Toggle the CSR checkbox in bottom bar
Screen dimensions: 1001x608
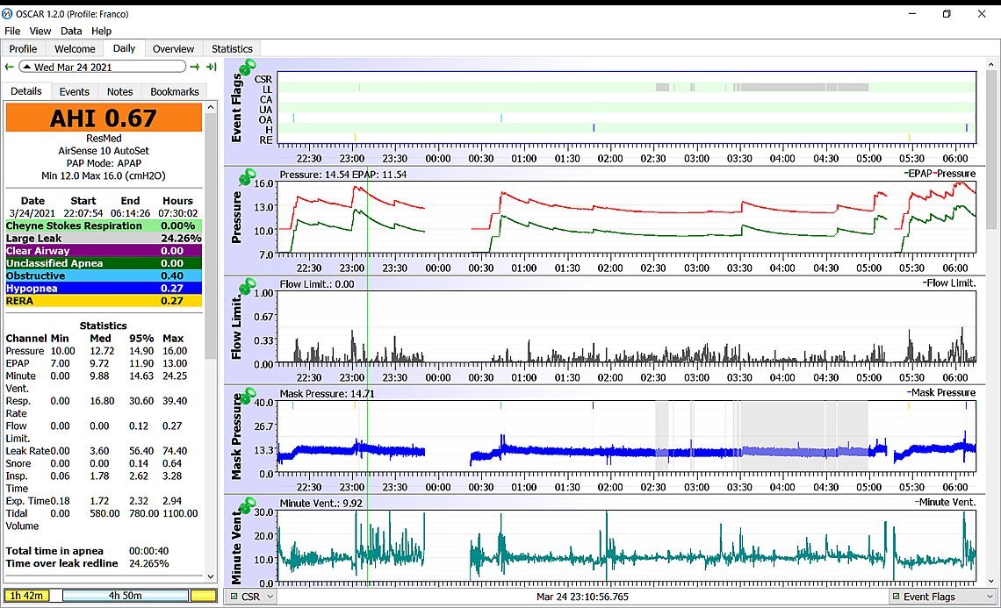(x=233, y=597)
